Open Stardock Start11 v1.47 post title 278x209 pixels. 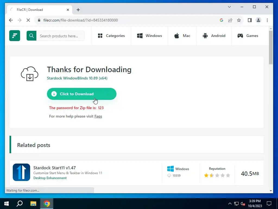55,168
